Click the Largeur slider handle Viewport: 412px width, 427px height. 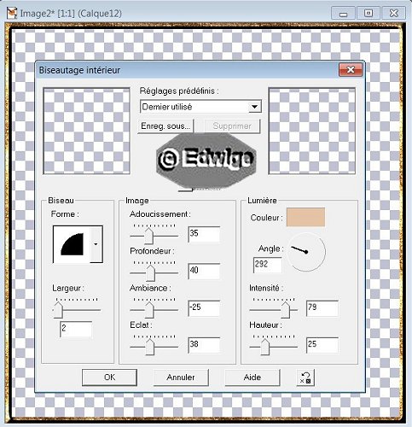click(58, 310)
